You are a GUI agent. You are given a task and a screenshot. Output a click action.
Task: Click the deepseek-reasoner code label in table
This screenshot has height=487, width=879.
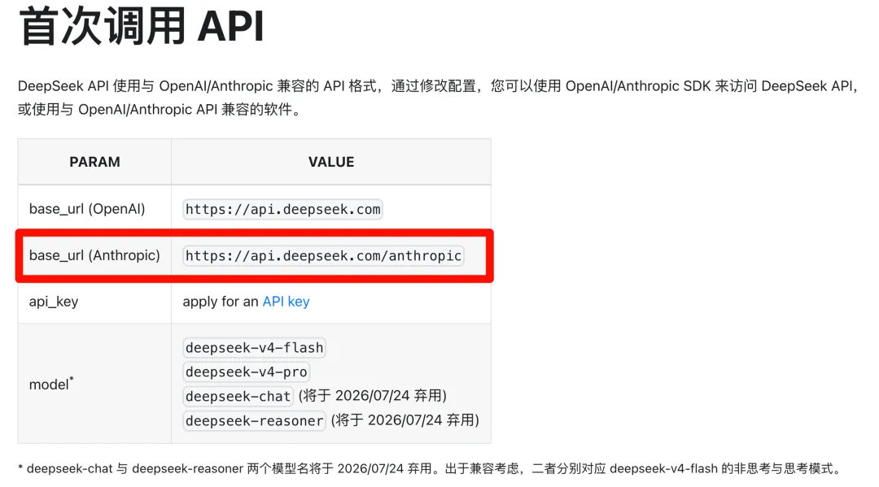point(254,421)
